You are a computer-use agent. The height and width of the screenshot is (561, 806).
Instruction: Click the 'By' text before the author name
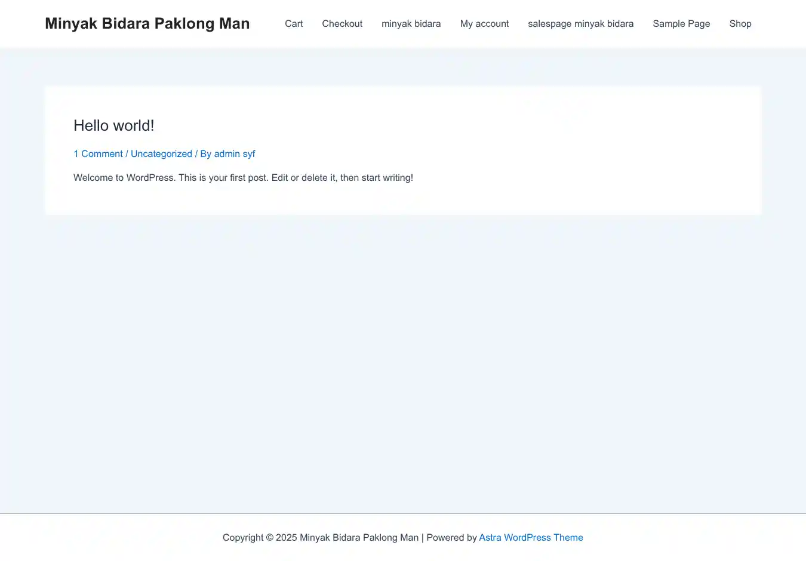[x=205, y=154]
